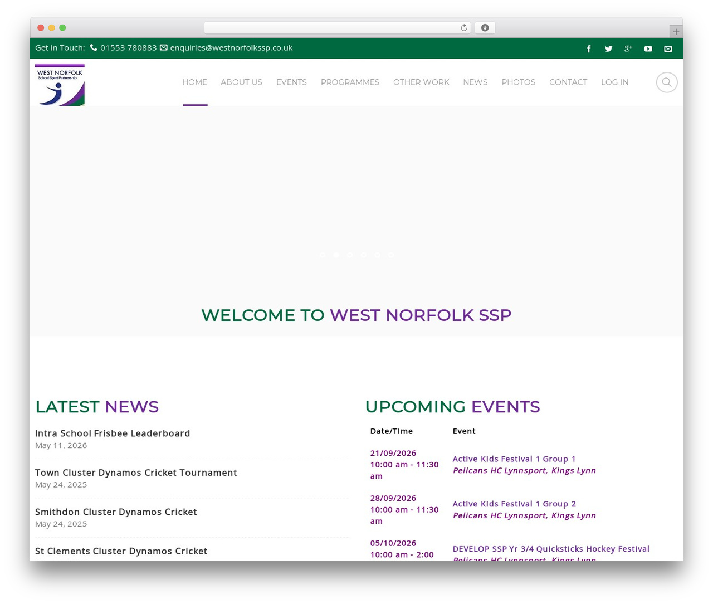Open the Events menu item
The image size is (713, 604).
(291, 82)
